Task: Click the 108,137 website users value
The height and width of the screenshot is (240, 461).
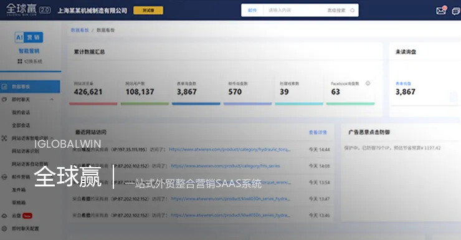Action: [140, 92]
